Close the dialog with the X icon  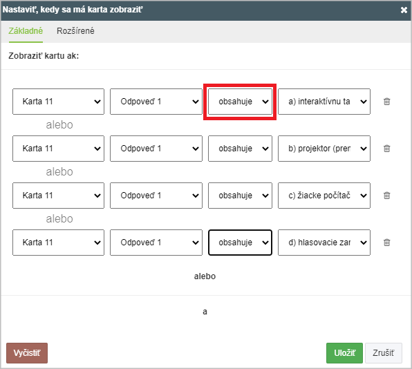point(404,10)
